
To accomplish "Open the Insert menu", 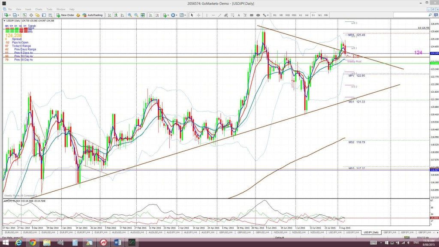I will (x=28, y=9).
